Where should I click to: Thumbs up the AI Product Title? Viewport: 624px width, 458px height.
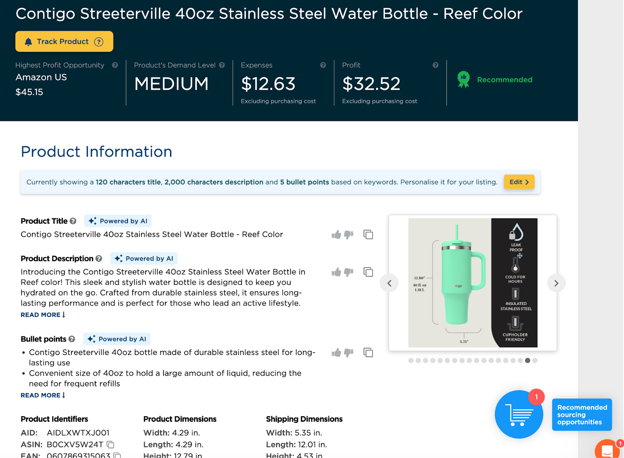point(336,234)
